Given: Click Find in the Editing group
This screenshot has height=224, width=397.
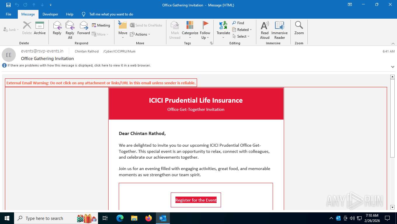Looking at the screenshot, I should (x=238, y=23).
